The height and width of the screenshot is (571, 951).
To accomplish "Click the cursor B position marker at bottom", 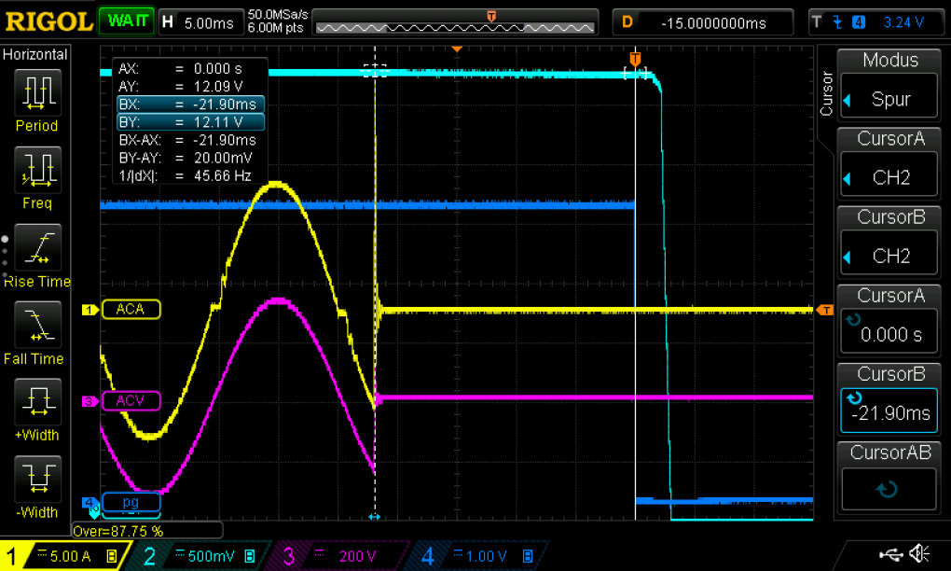I will [x=374, y=517].
